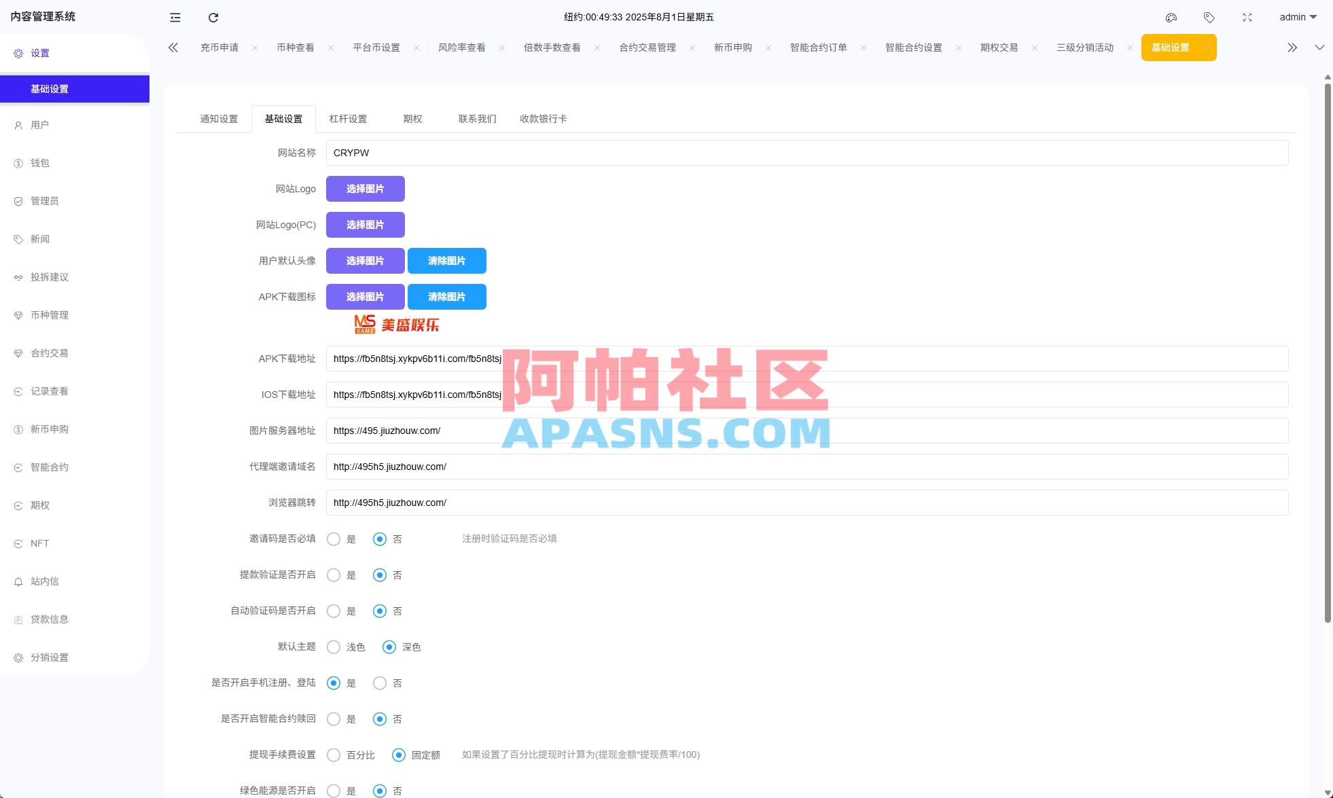Open 新闻 sidebar menu
Viewport: 1333px width, 798px height.
tap(75, 239)
